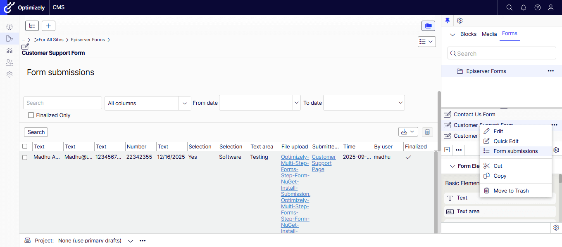Image resolution: width=562 pixels, height=247 pixels.
Task: Click the pin icon on assets pane
Action: (447, 21)
